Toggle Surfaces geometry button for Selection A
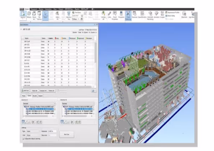Screen dimensions: 214x151 pos(23,122)
